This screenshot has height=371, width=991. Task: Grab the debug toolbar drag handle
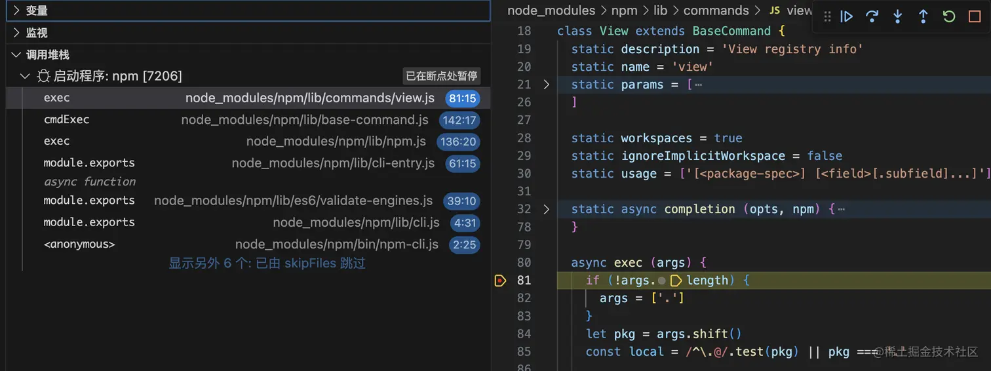click(827, 16)
